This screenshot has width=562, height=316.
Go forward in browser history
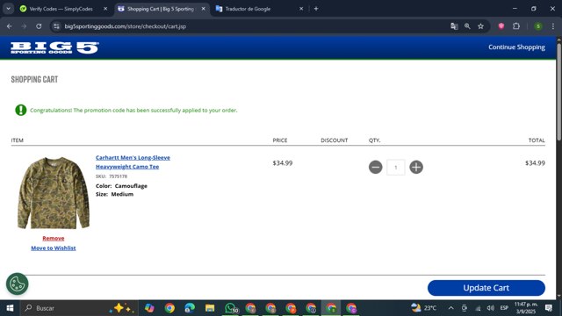pyautogui.click(x=24, y=26)
